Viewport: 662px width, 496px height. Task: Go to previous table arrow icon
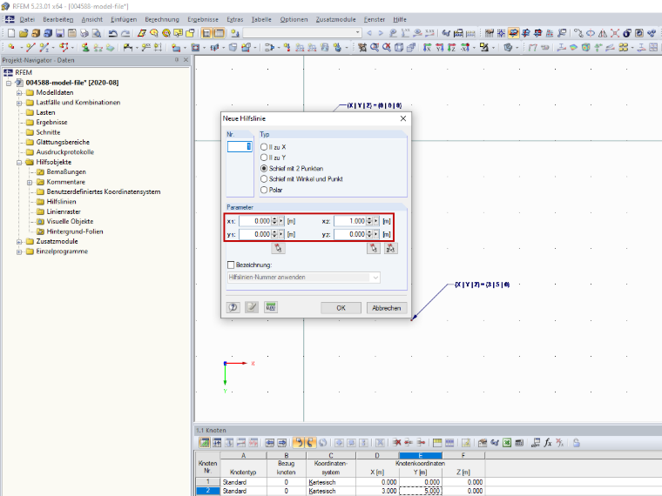(x=269, y=442)
